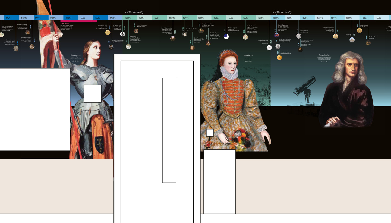Open the Siege of Orléans 1428 thumbnail

point(16,48)
